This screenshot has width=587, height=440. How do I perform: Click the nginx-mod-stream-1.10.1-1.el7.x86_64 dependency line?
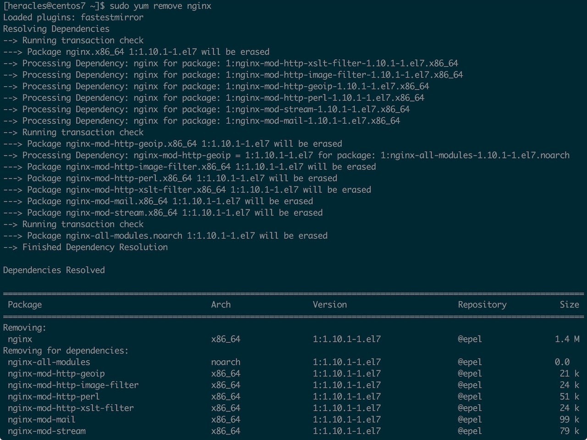tap(206, 109)
